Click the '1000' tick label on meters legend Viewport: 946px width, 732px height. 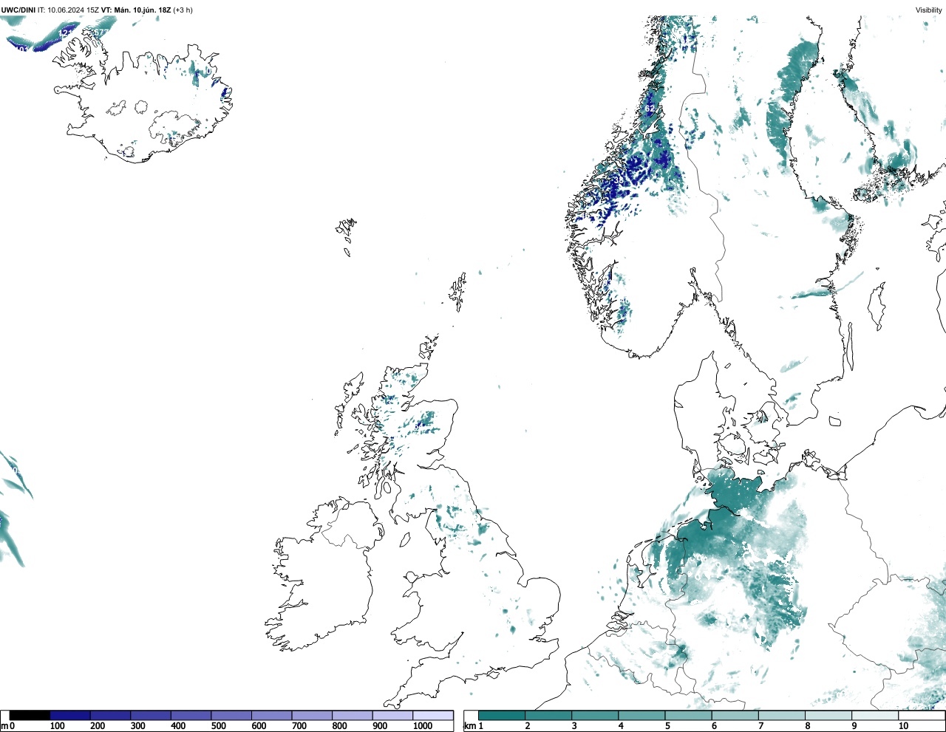pos(423,726)
